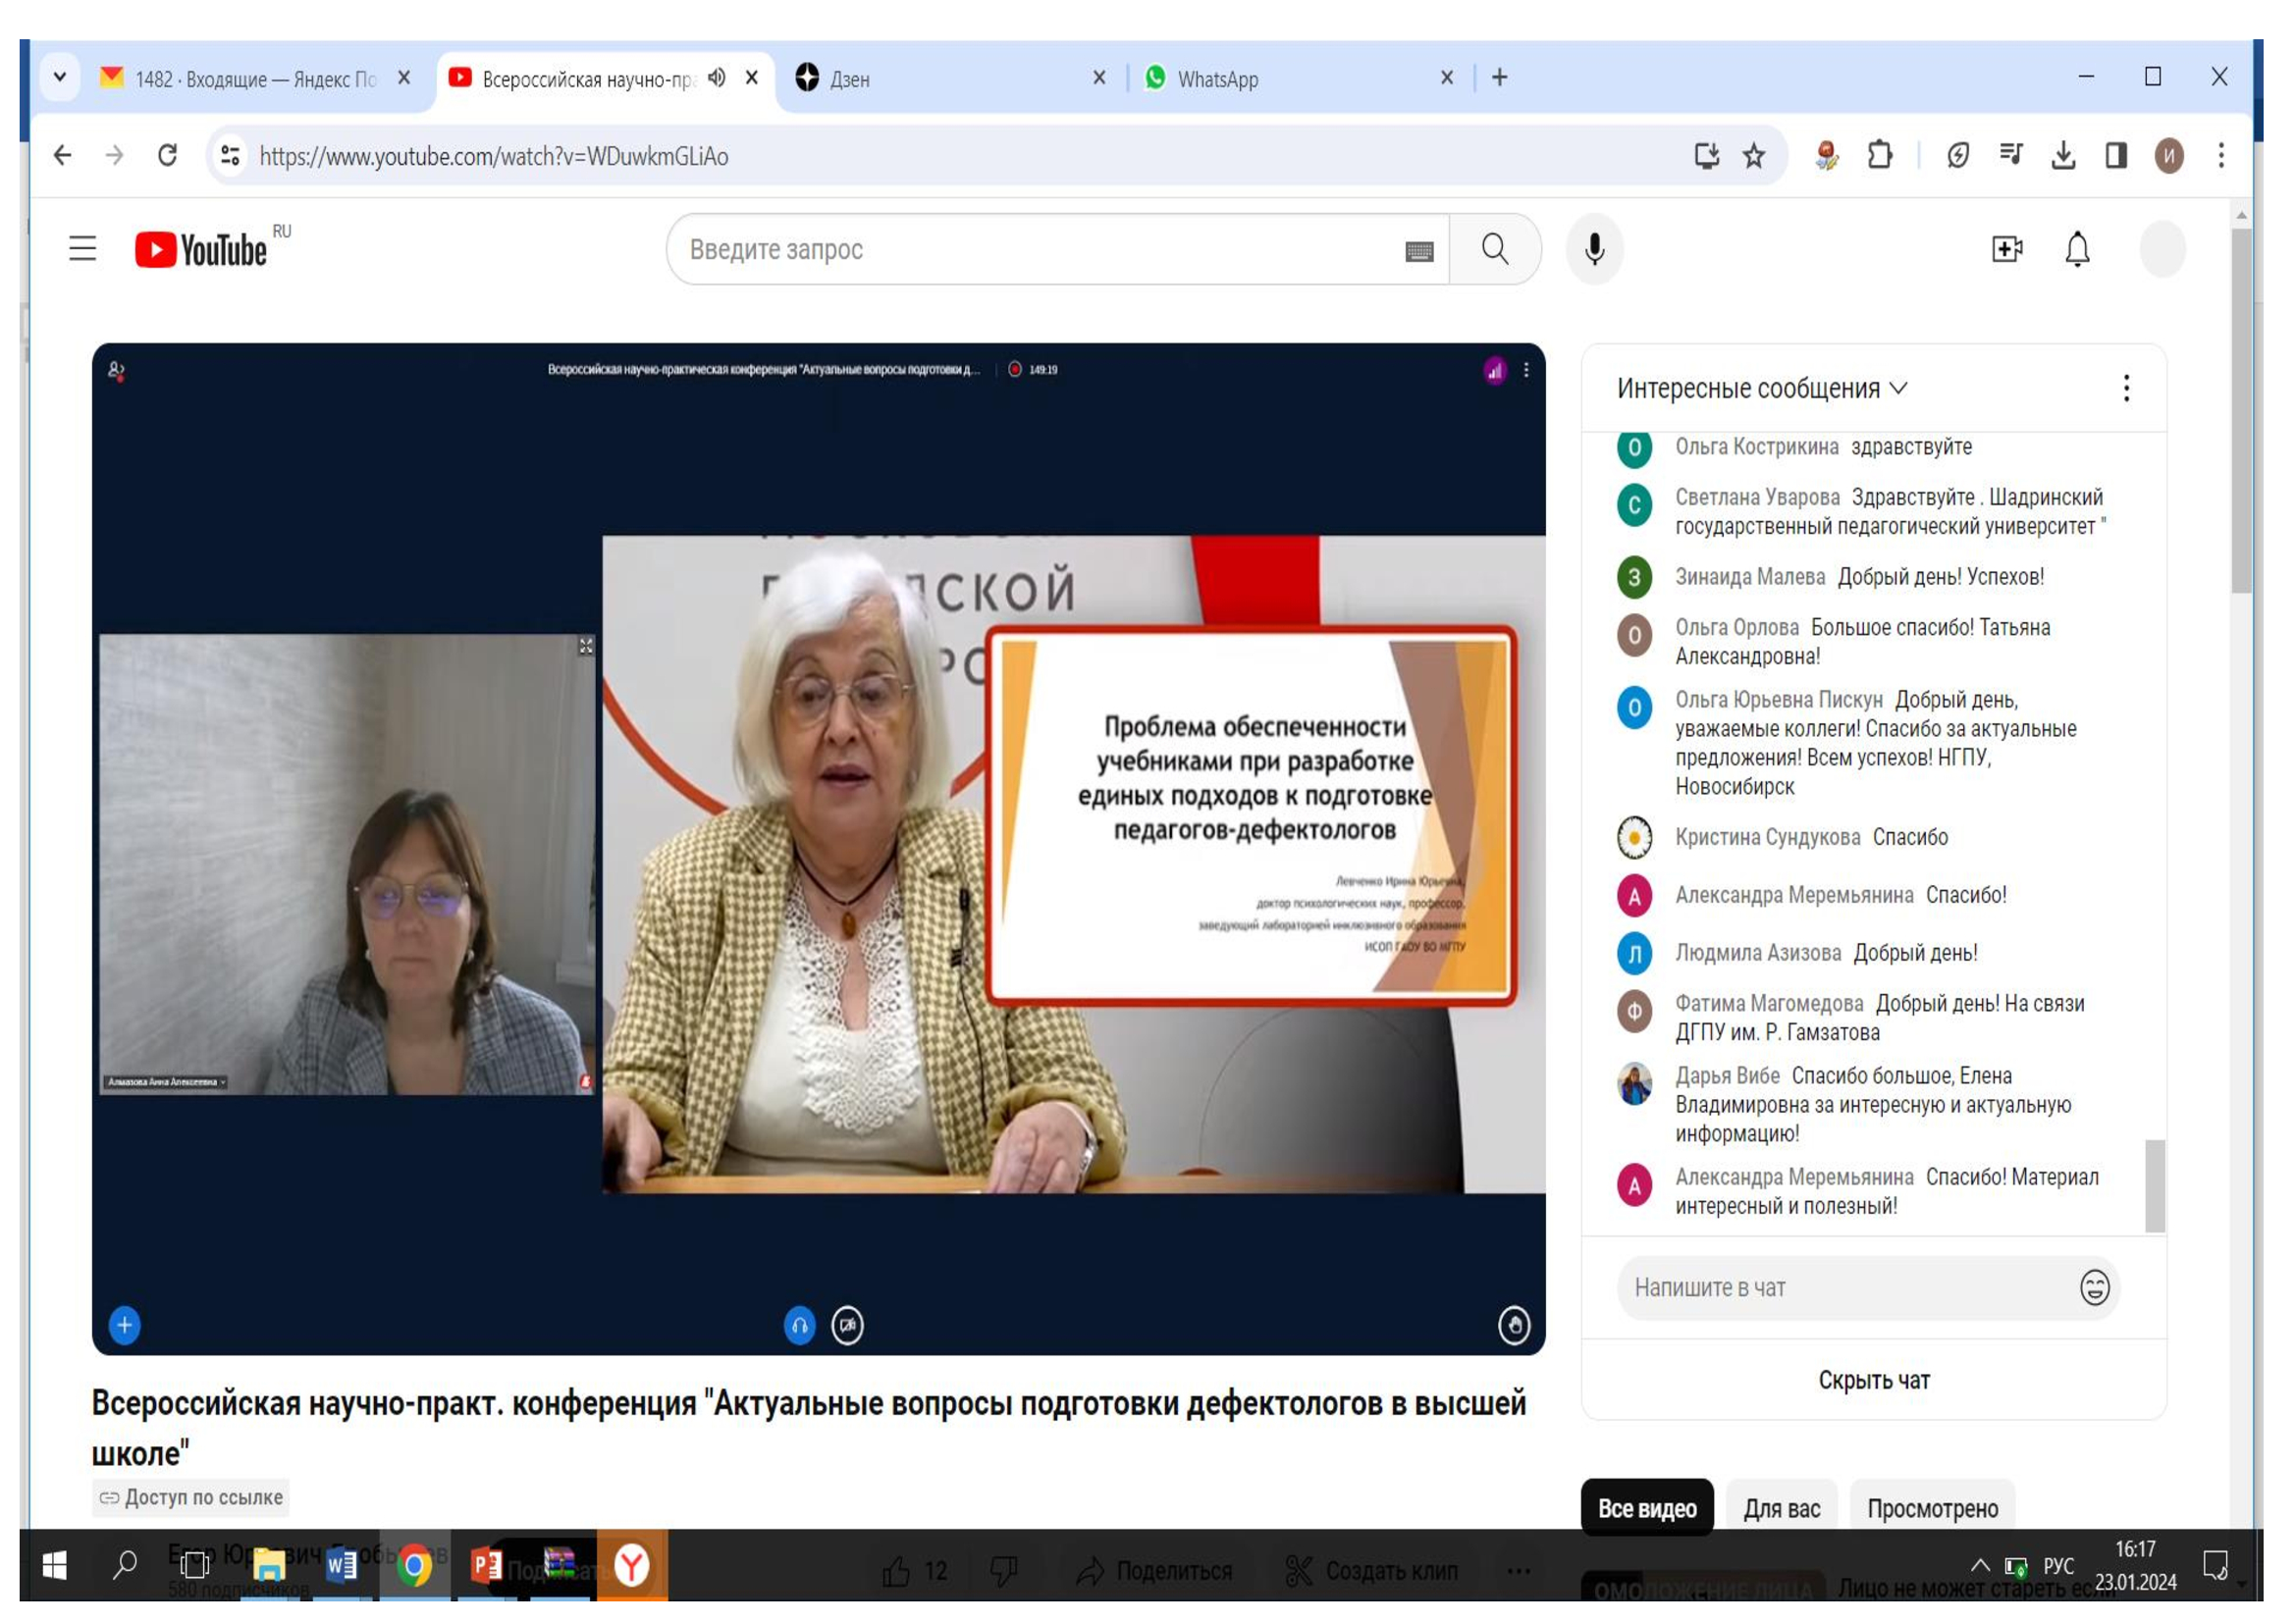Expand the "Интересные сообщения" chat mode dropdown
The width and height of the screenshot is (2296, 1623).
point(1762,389)
